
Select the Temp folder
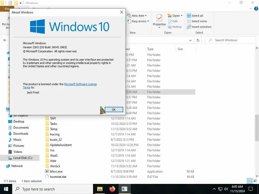tap(54, 129)
